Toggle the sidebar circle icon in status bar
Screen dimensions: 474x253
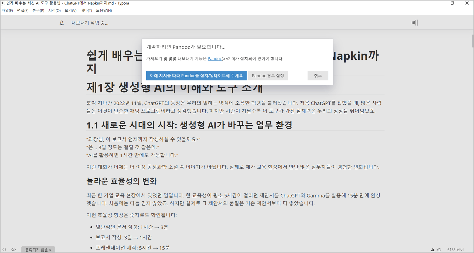coord(4,250)
